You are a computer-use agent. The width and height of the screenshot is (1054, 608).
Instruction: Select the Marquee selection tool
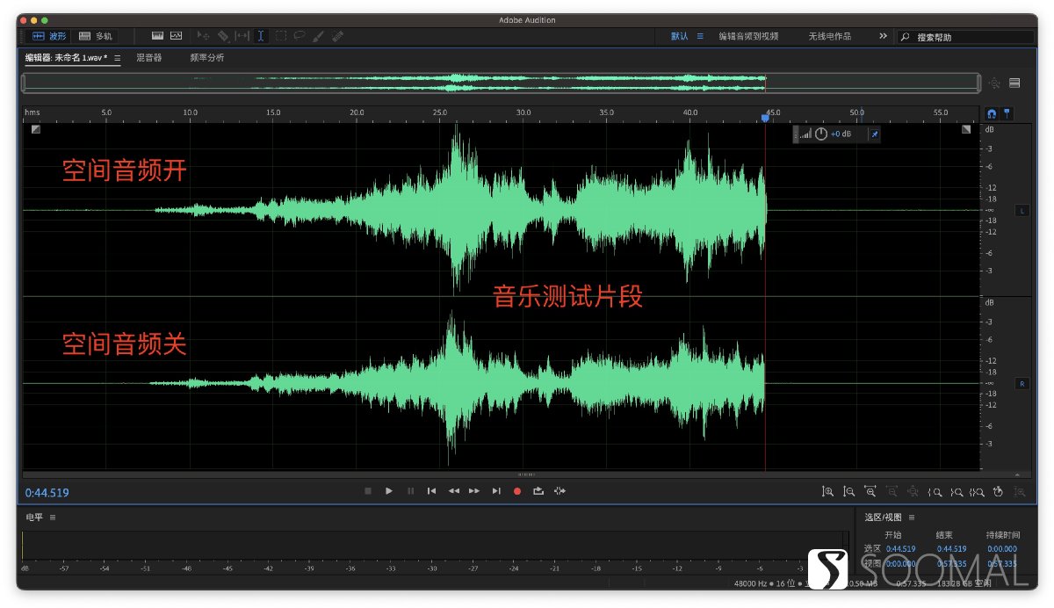click(281, 36)
